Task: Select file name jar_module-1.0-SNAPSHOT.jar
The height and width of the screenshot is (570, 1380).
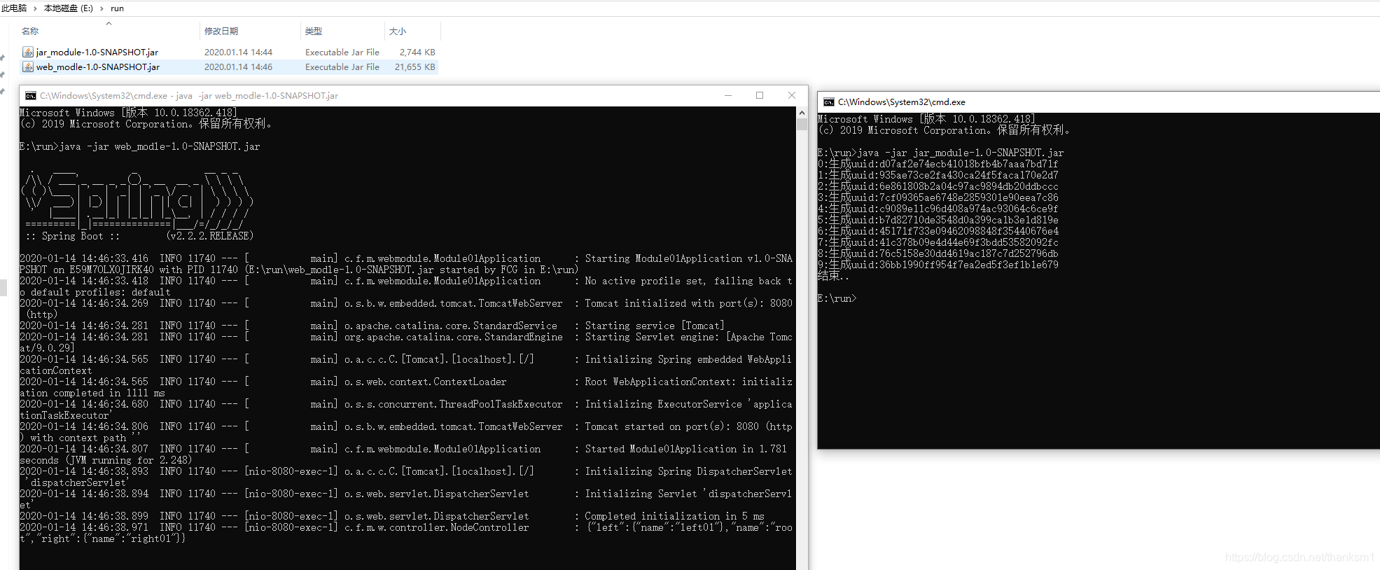Action: (97, 53)
